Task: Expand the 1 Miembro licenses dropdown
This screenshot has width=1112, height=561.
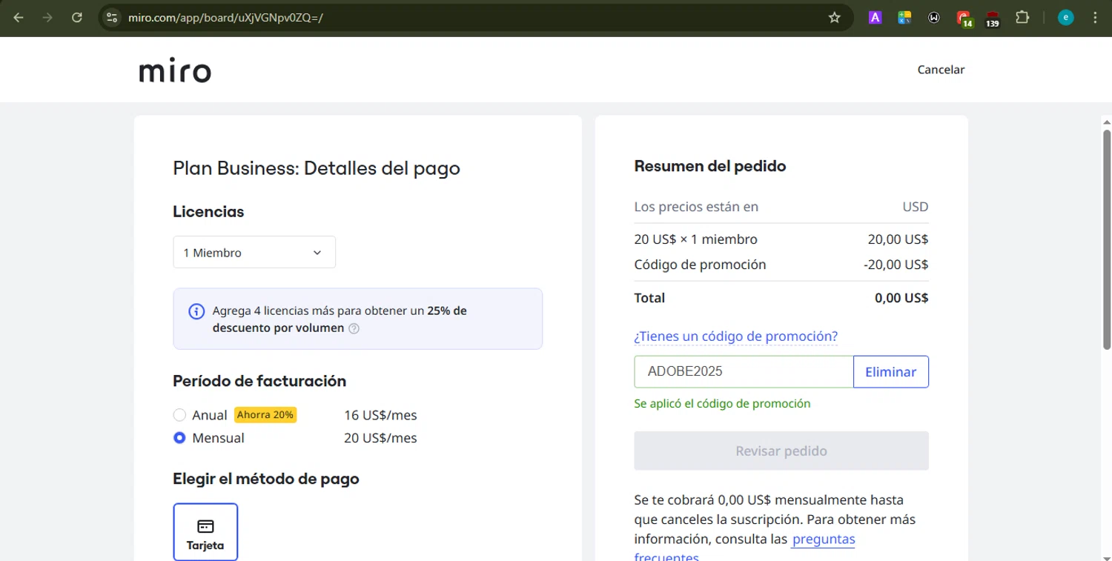Action: (254, 253)
